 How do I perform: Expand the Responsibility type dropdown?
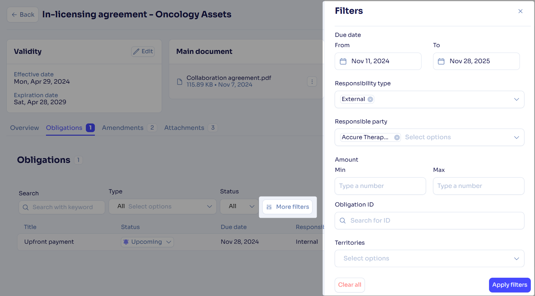516,99
